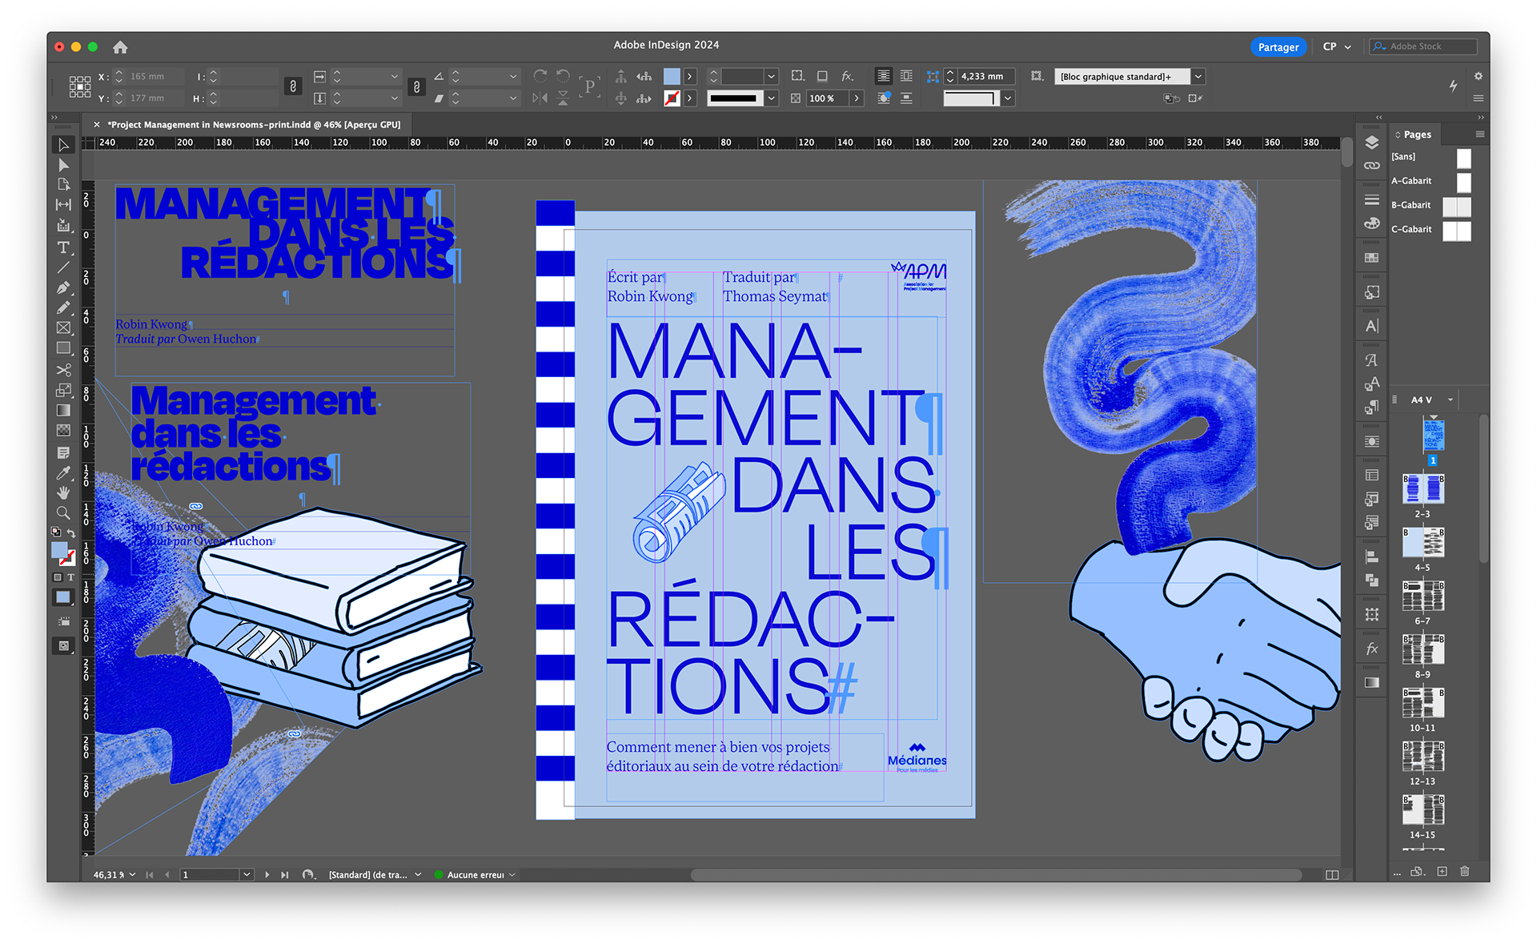Select the Selection tool arrow

coord(63,145)
